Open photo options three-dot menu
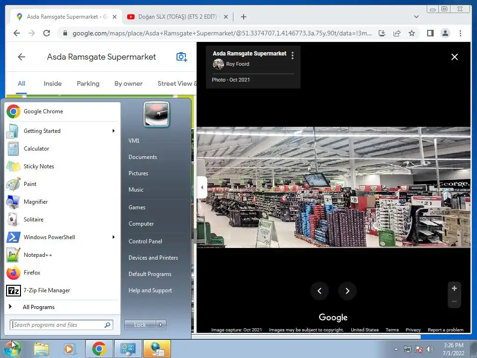Image resolution: width=477 pixels, height=358 pixels. [293, 55]
